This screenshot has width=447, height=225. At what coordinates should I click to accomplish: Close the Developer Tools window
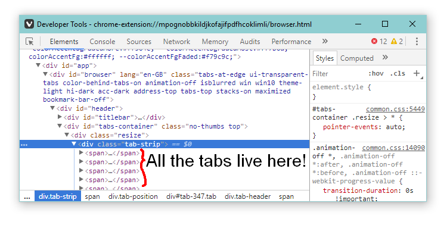(412, 24)
